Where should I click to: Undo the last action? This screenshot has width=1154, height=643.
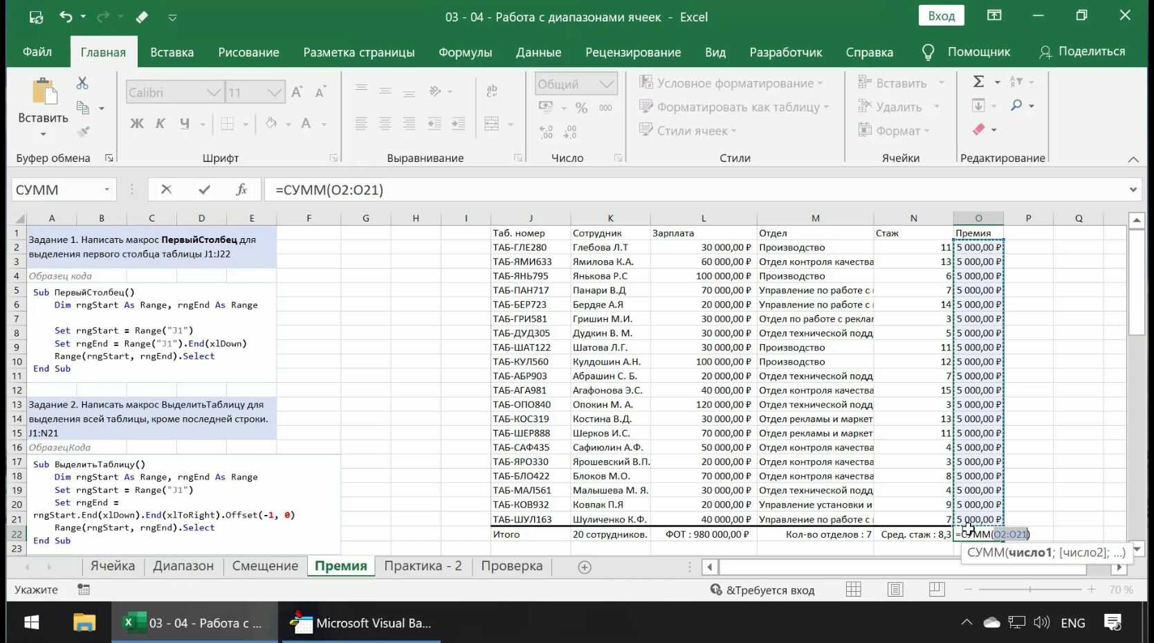[66, 17]
